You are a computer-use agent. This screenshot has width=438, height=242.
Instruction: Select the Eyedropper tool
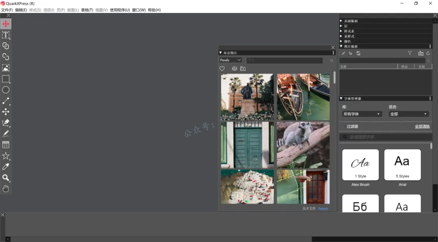coord(6,167)
